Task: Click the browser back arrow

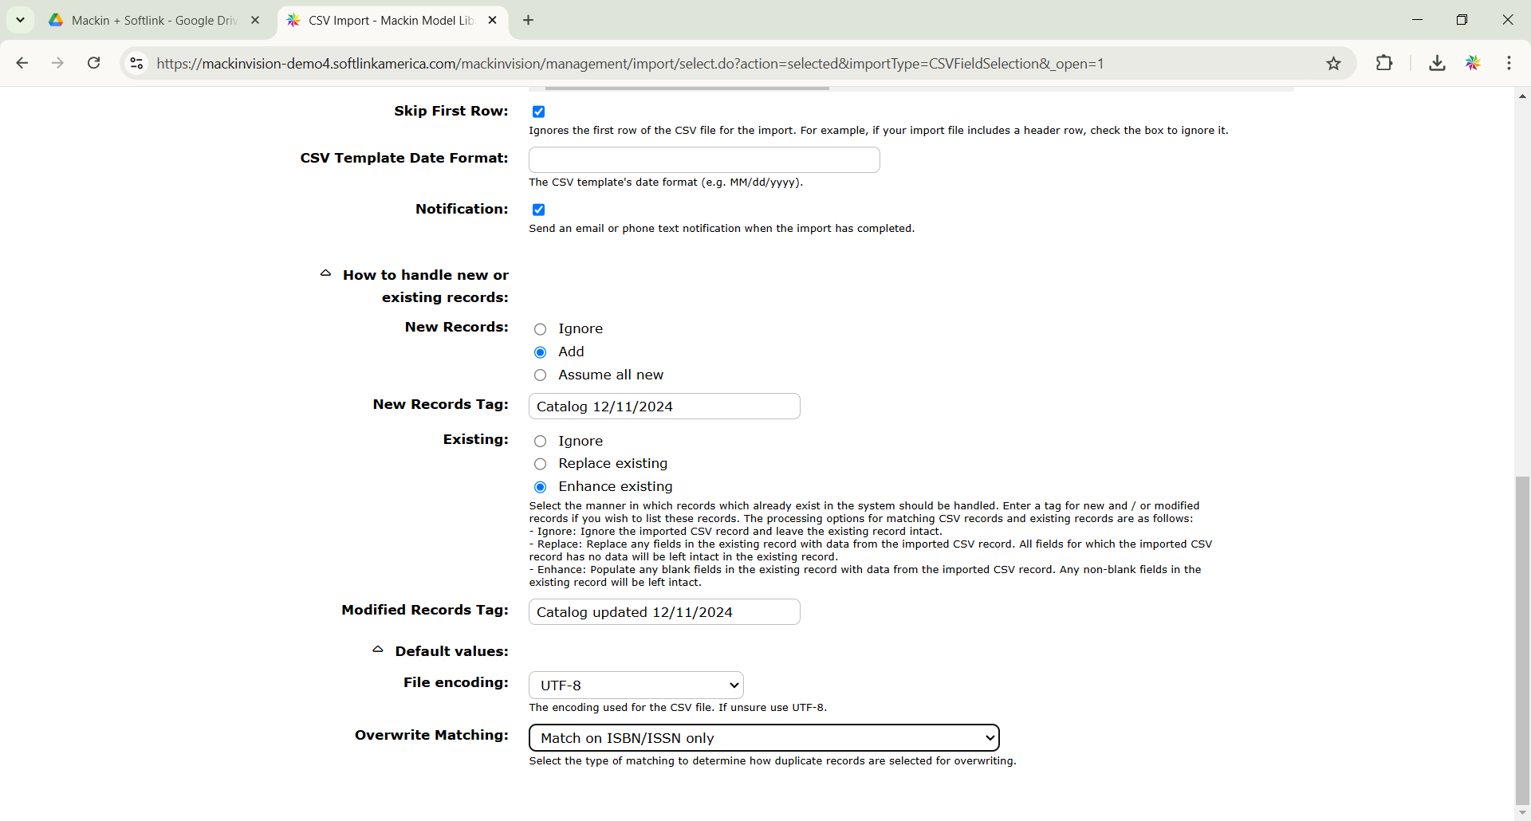Action: 22,63
